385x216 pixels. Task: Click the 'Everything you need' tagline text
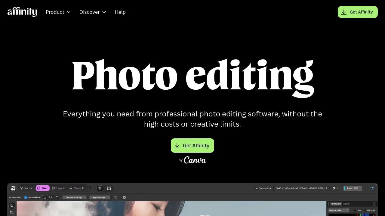click(192, 119)
